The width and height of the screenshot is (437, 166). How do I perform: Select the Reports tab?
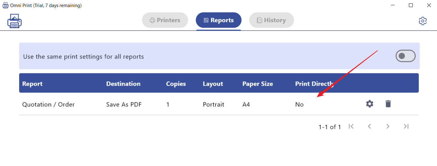tap(218, 20)
